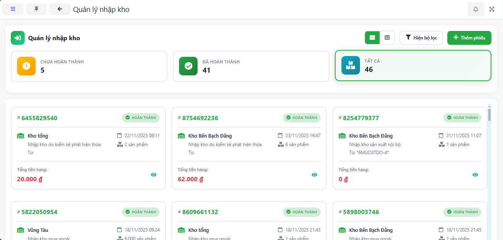Click the pin icon in header
503x240 pixels.
36,9
